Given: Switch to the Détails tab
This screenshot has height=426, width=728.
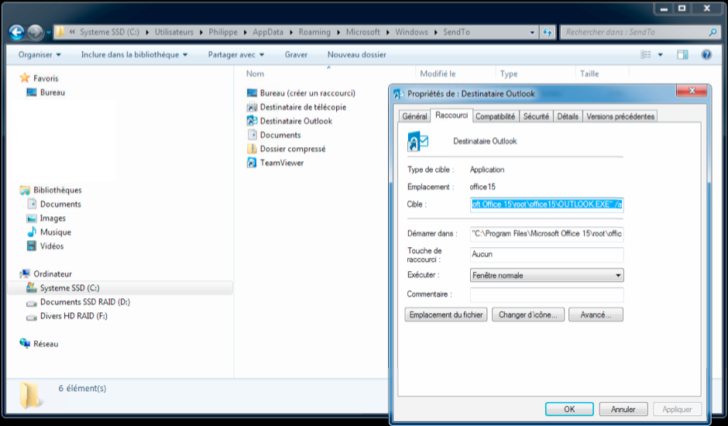Looking at the screenshot, I should pos(568,116).
